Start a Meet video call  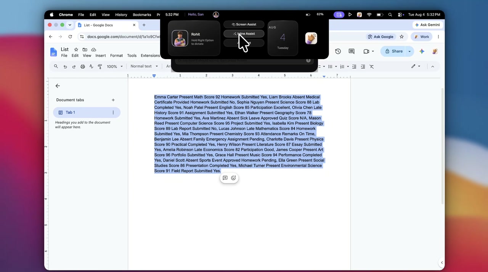point(366,51)
